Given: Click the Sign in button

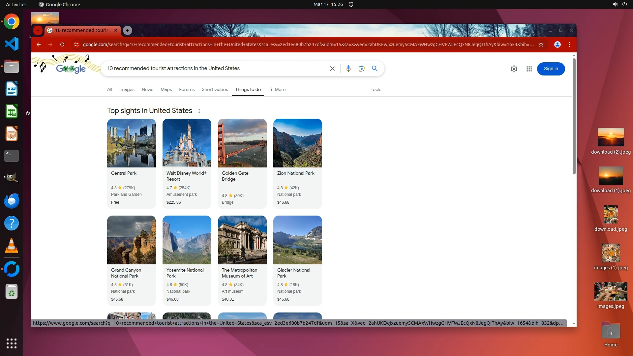Looking at the screenshot, I should tap(551, 69).
